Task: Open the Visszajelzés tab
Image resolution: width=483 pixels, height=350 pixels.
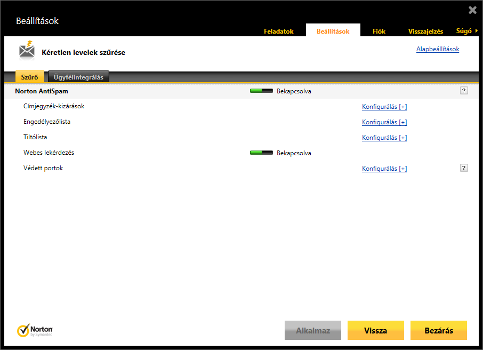Action: [x=425, y=31]
